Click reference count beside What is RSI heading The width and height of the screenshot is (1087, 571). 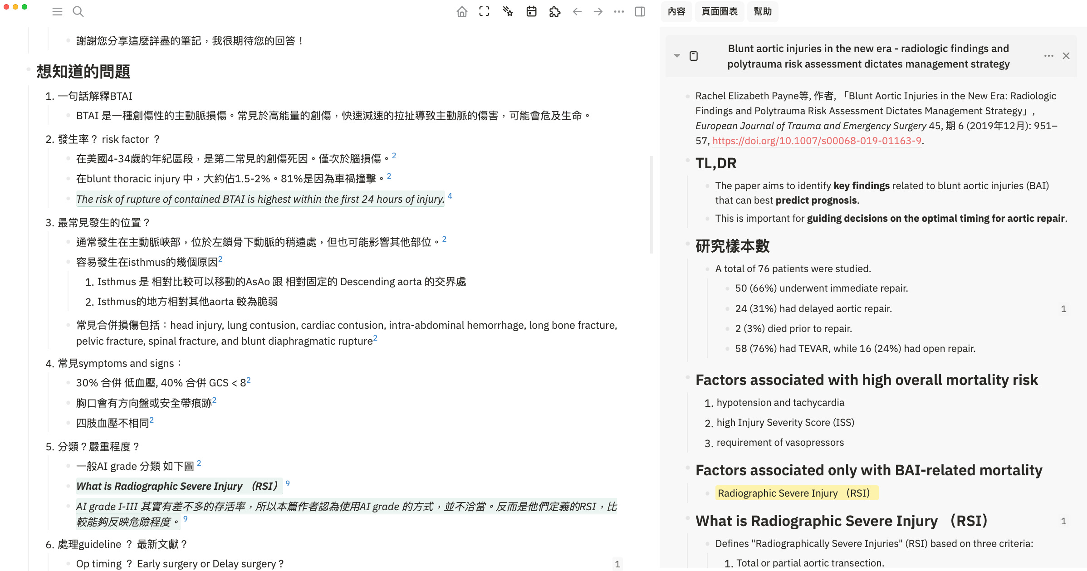(x=1063, y=521)
